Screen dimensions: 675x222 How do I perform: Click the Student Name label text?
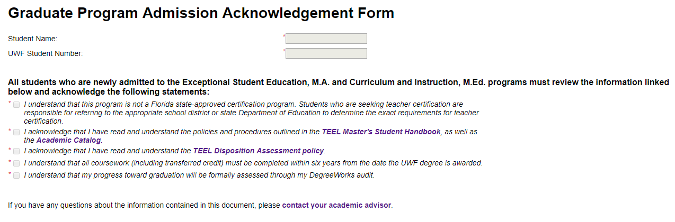pos(32,39)
